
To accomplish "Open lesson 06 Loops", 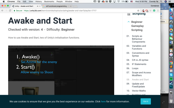I will point(135,68).
